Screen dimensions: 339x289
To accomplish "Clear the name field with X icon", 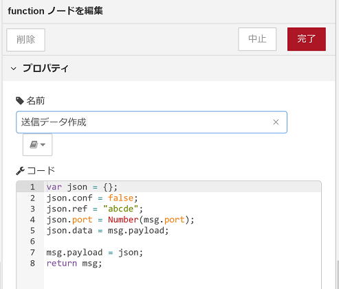I will point(276,122).
